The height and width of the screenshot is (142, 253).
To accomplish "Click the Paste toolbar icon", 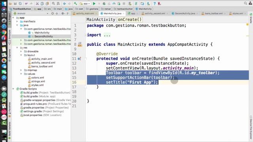I will 47,4.
